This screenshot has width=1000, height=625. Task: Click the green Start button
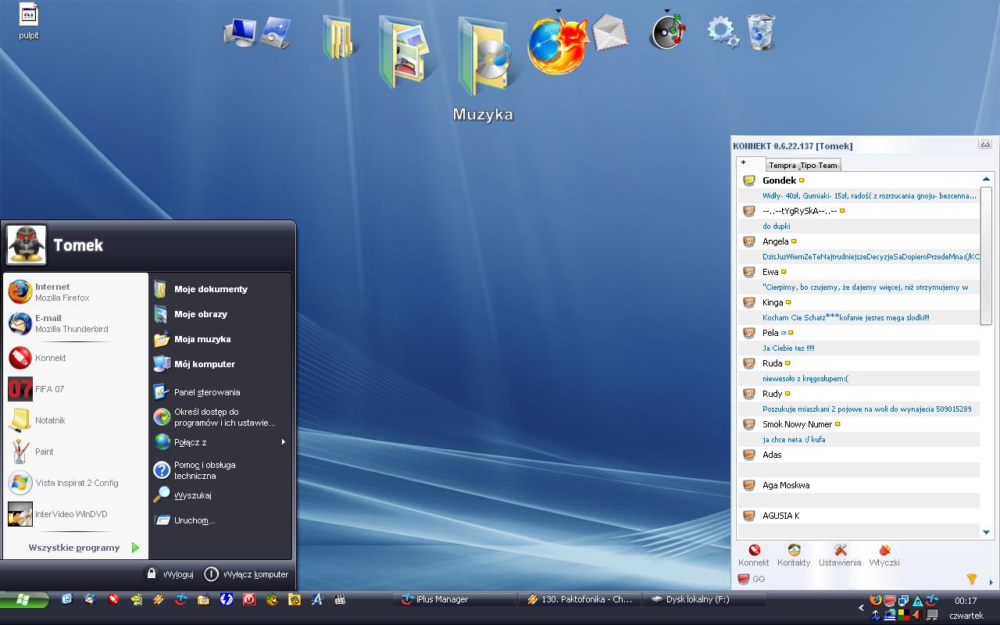tap(24, 599)
